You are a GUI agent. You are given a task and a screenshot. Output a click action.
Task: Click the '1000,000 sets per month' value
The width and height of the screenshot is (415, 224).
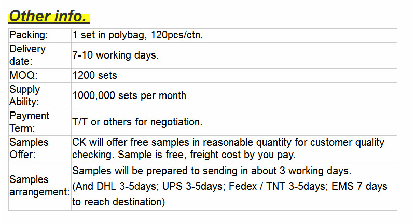click(x=129, y=95)
